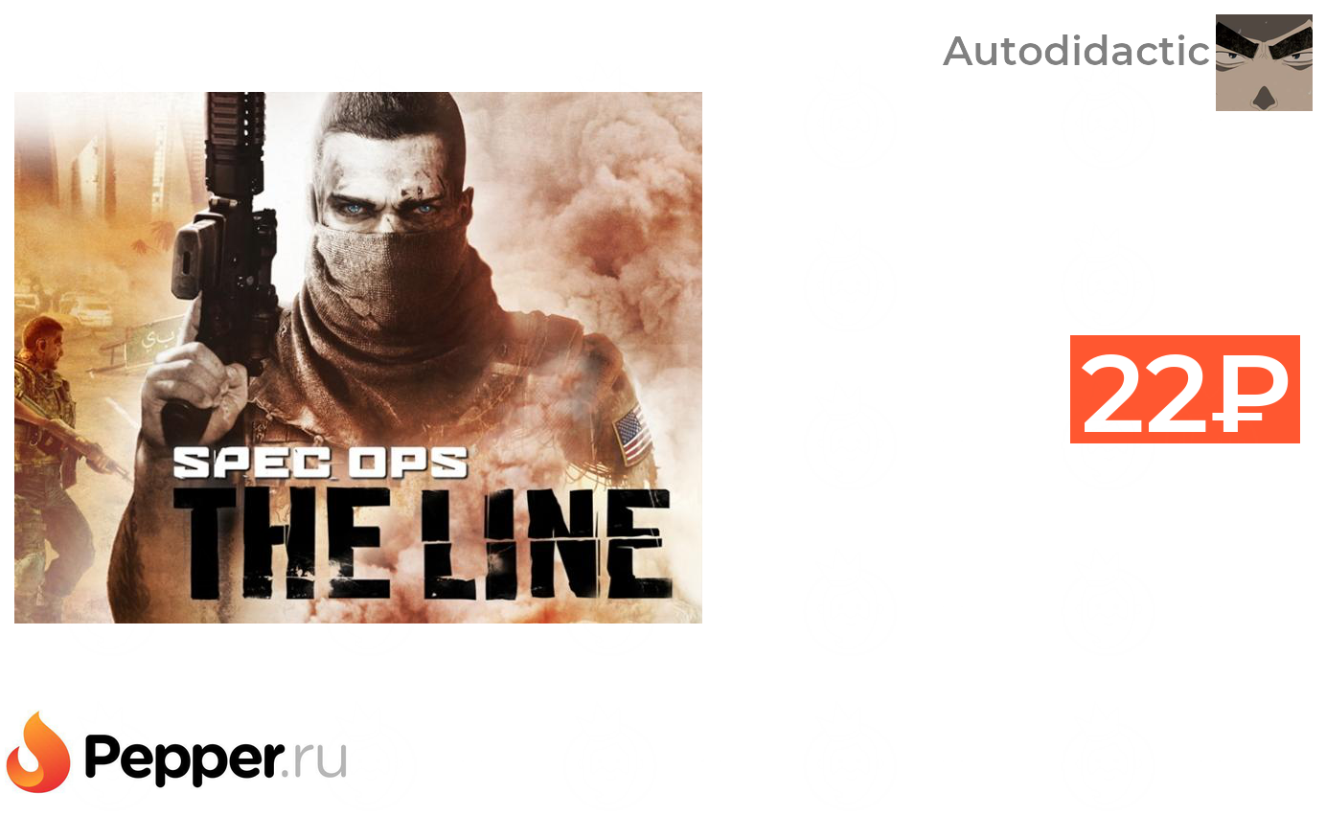Viewport: 1326px width, 816px height.
Task: Open the Autodidactic username link
Action: click(x=1077, y=52)
